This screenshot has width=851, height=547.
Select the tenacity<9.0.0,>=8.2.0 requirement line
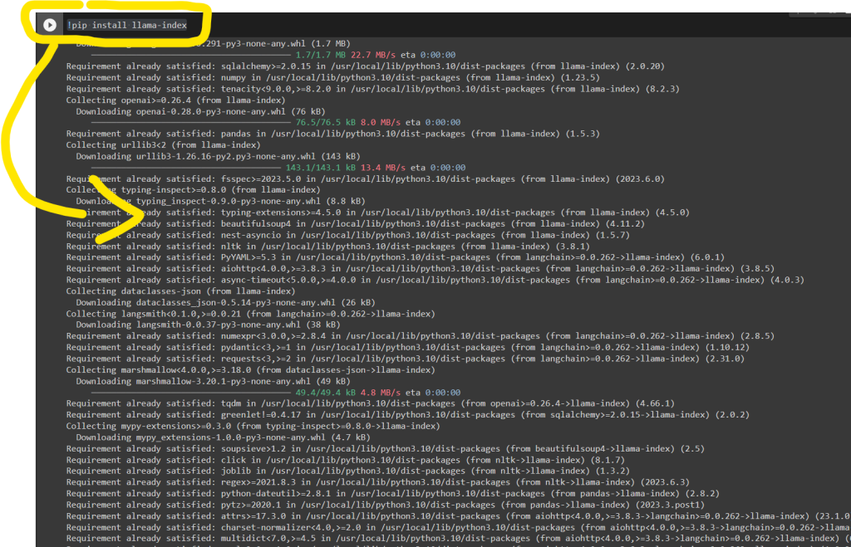pos(373,89)
